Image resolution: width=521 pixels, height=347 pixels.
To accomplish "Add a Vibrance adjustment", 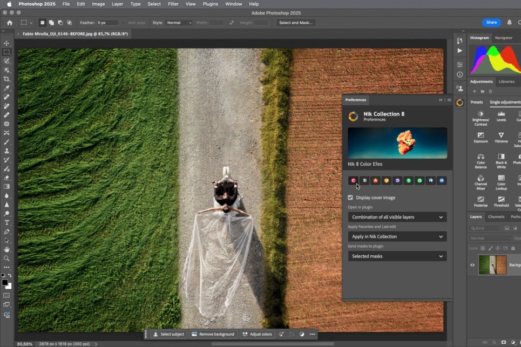I will 501,135.
